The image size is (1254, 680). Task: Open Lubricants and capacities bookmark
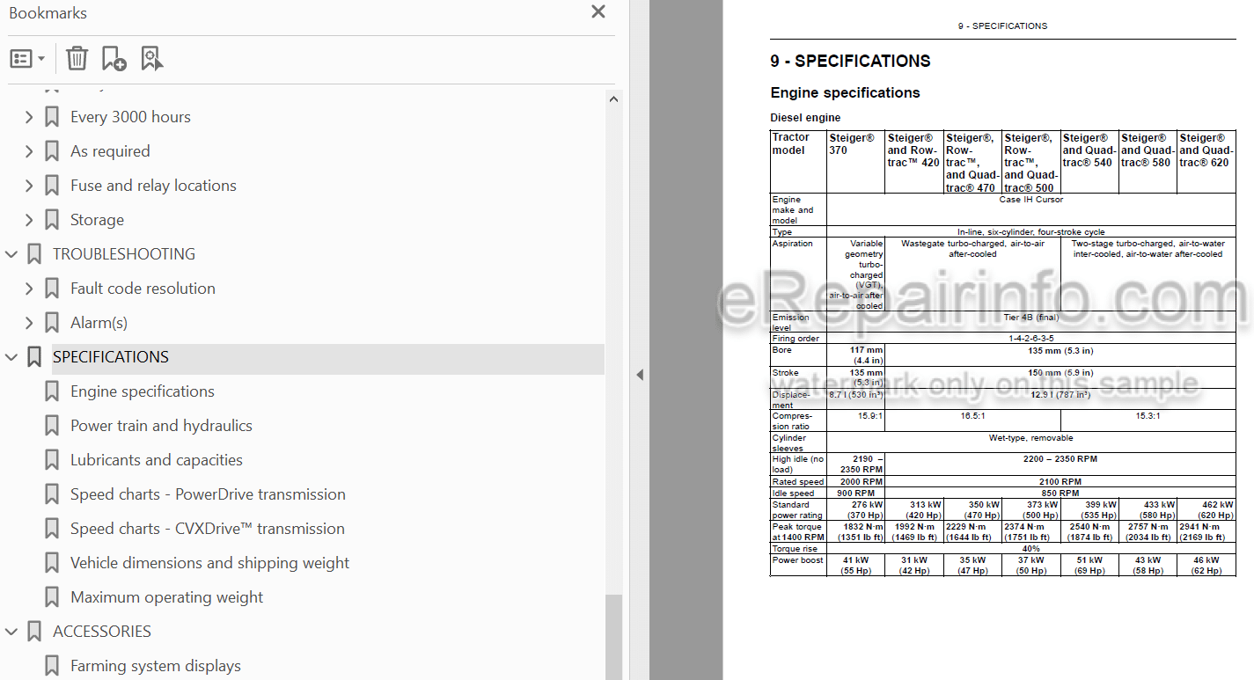click(x=157, y=460)
